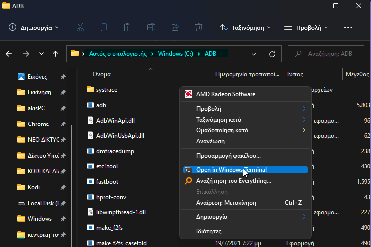Click the Delete trash icon
The width and height of the screenshot is (371, 247).
click(199, 27)
